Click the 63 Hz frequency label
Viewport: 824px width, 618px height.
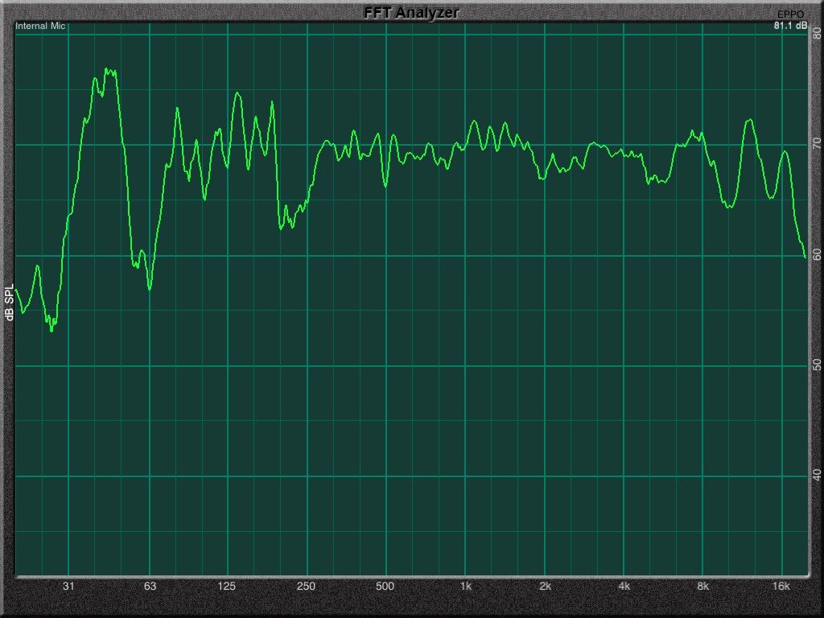click(150, 586)
